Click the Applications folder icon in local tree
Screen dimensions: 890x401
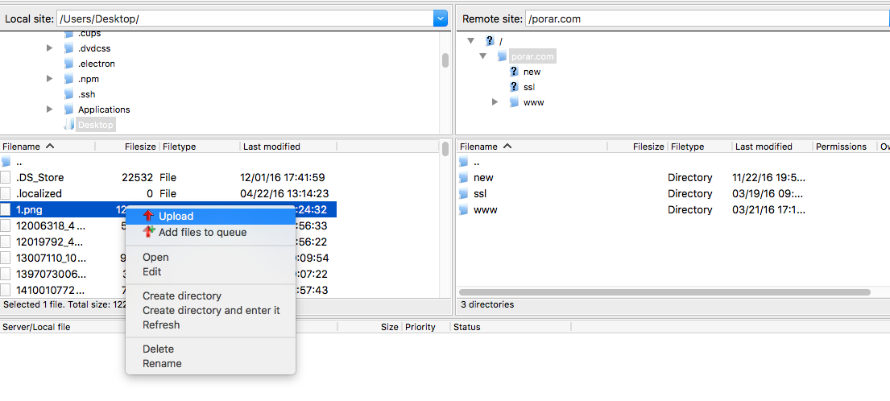point(68,110)
